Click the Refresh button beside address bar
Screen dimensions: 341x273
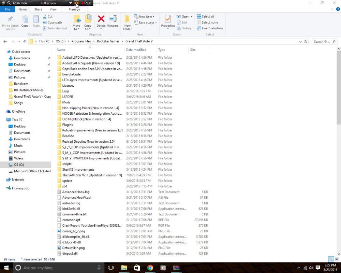[x=306, y=41]
